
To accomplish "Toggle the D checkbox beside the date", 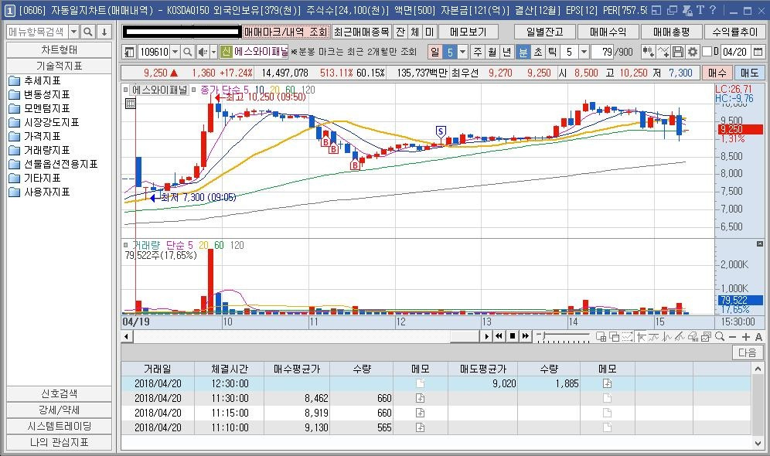I will click(707, 52).
